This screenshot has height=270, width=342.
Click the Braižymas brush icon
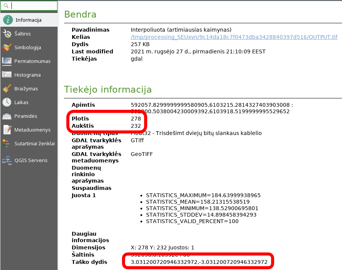coord(7,88)
